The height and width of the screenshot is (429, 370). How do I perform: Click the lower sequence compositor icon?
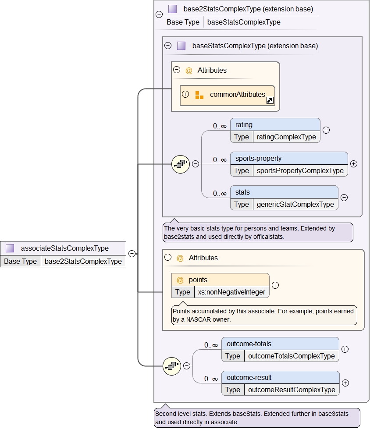click(x=171, y=366)
